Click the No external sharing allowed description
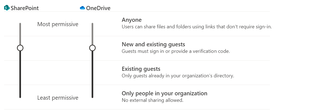Viewport: 325px width, 110px height. click(153, 100)
